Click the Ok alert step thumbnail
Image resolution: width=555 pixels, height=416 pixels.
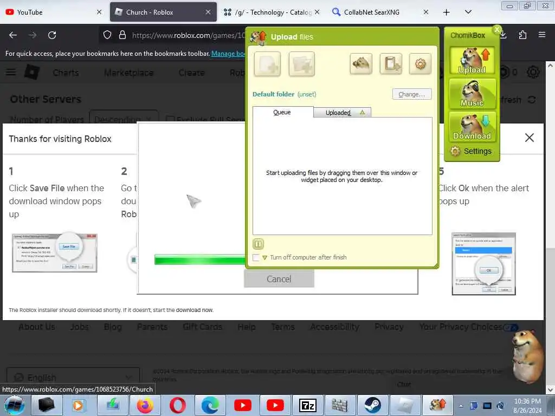pyautogui.click(x=483, y=264)
